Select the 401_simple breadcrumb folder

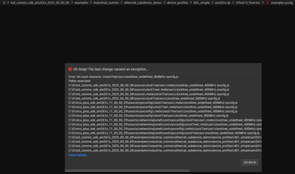201,3
